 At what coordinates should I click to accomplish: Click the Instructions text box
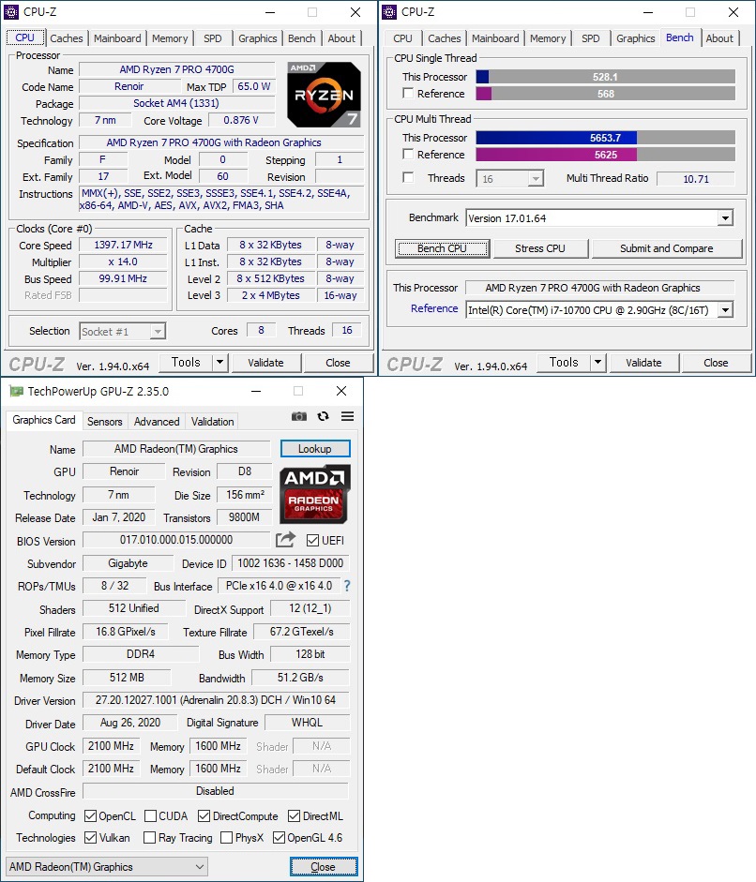coord(221,199)
